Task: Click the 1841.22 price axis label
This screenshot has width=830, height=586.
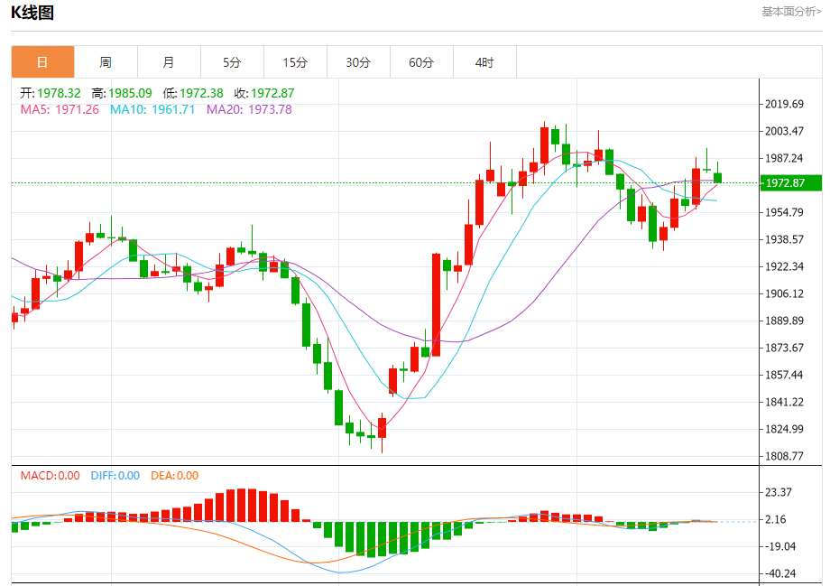Action: coord(784,402)
